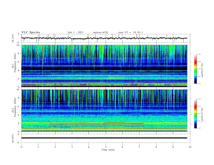Click the red 2 kHz band in ch.2 spectrogram
214x165 pixels.
pyautogui.click(x=96, y=123)
